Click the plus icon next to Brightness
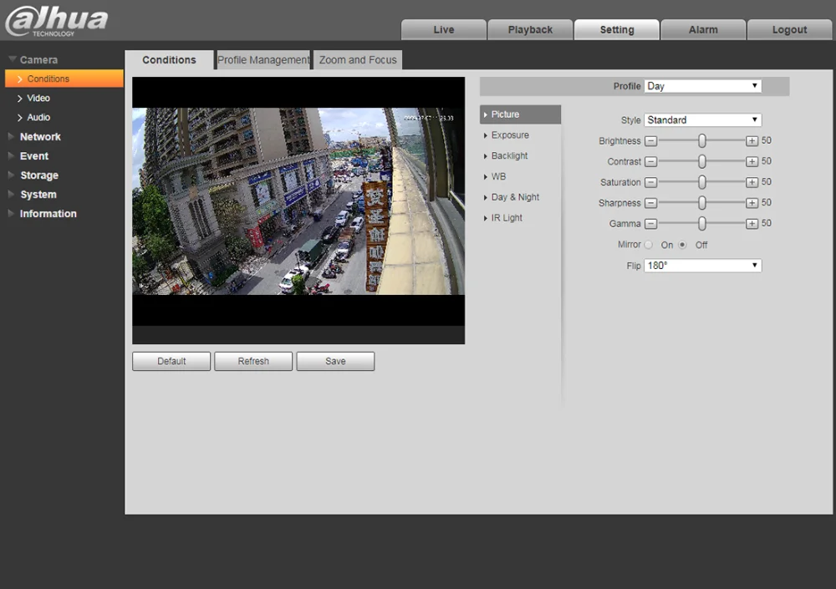836x589 pixels. (x=752, y=141)
